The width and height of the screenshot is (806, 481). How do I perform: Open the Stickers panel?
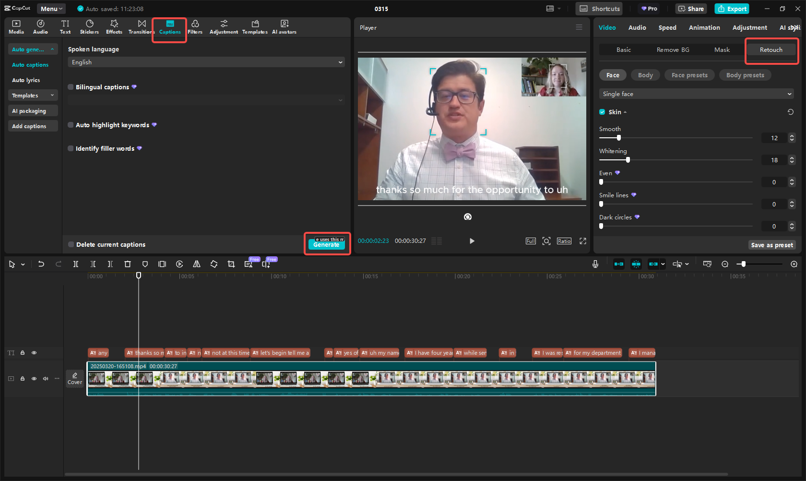point(89,26)
